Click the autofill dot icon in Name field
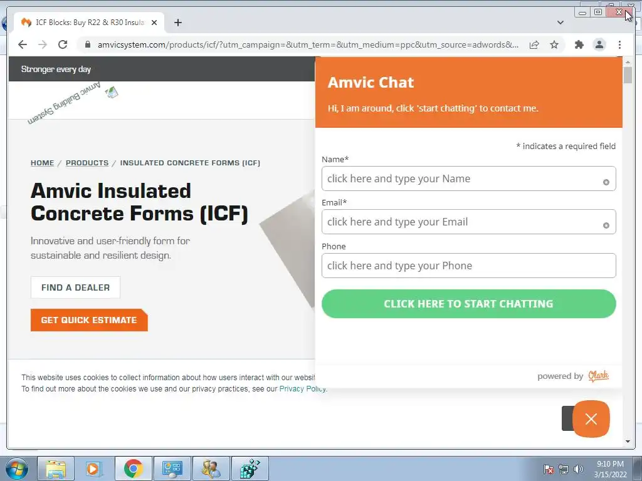Viewport: 642px width, 481px height. click(606, 182)
